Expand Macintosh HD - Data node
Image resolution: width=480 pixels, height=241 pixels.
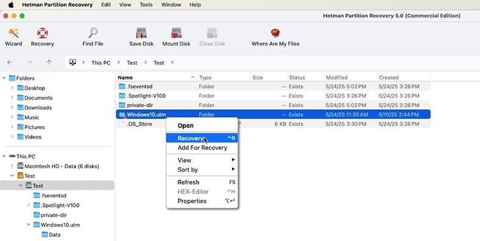click(12, 166)
